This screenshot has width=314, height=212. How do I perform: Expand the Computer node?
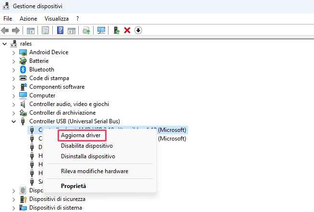point(13,96)
